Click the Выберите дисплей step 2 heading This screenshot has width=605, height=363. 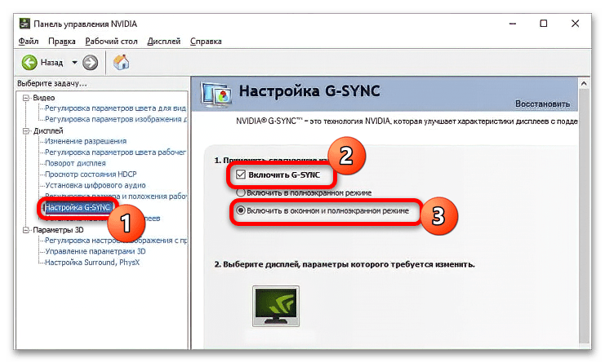click(x=345, y=264)
